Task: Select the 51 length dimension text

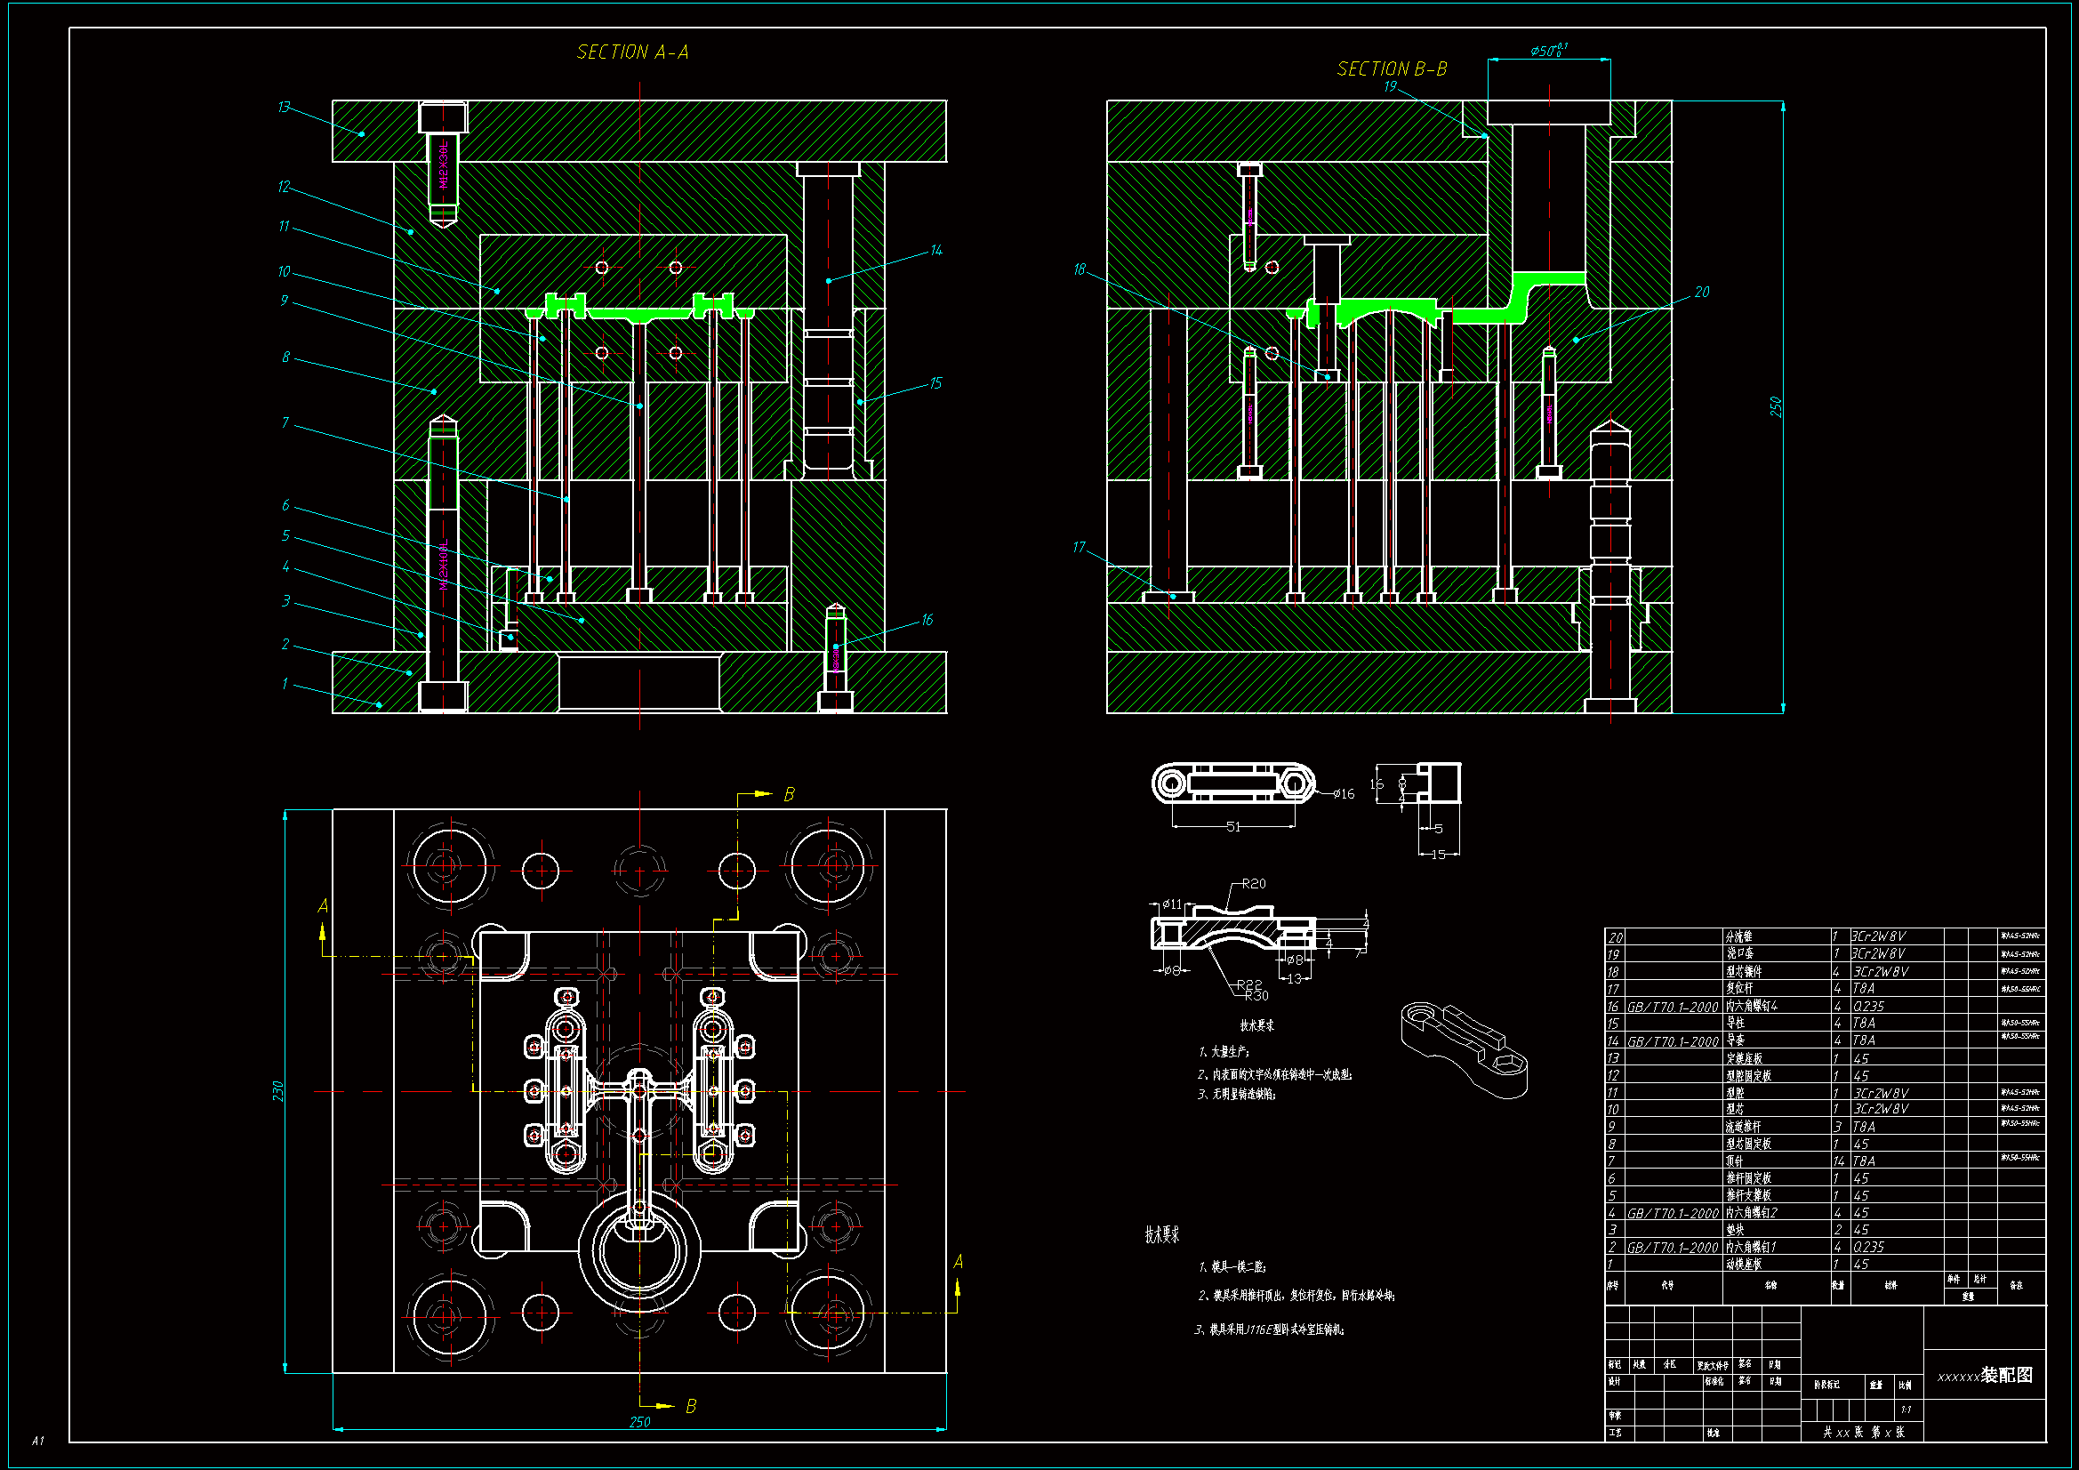Action: (1232, 826)
